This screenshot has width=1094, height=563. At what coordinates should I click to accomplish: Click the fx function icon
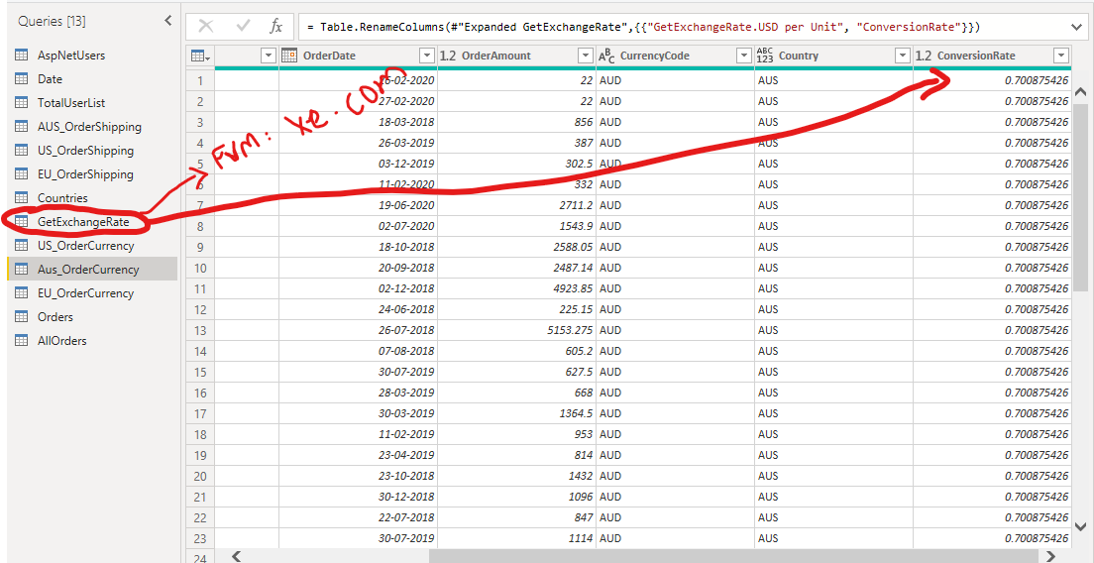click(x=276, y=27)
